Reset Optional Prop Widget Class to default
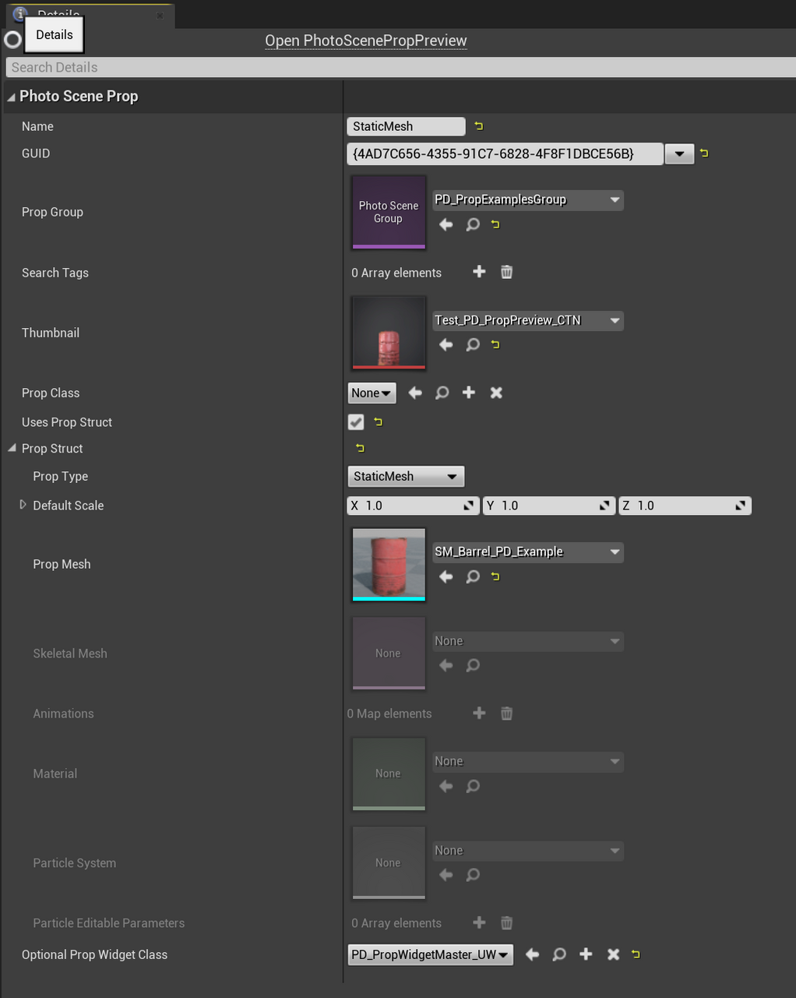The height and width of the screenshot is (998, 796). coord(636,954)
